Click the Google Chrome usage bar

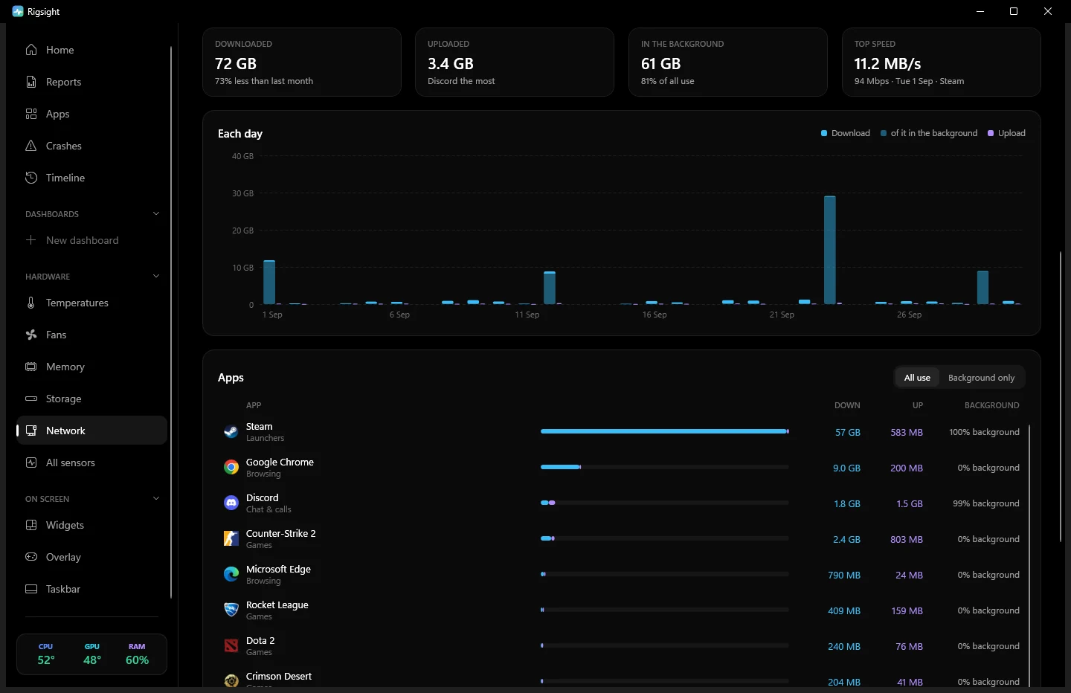pyautogui.click(x=665, y=467)
